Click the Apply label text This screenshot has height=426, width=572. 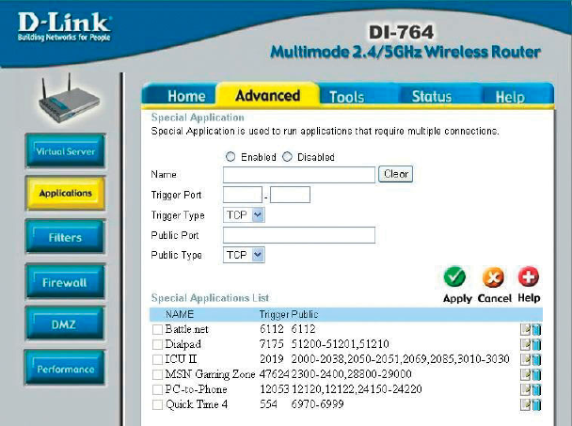tap(457, 298)
